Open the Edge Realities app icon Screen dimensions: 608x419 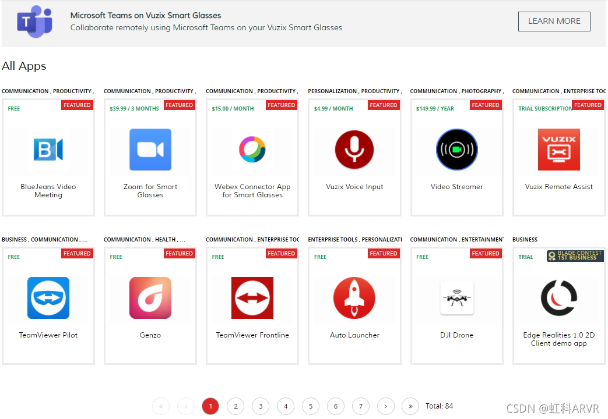[559, 298]
